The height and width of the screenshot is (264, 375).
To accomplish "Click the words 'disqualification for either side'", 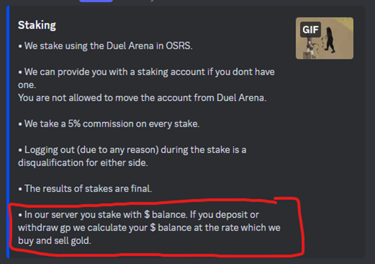I will tap(83, 162).
